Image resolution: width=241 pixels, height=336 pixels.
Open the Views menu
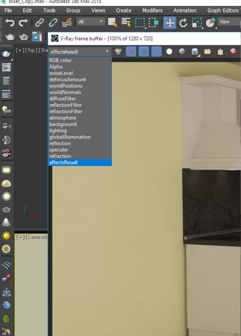point(98,10)
